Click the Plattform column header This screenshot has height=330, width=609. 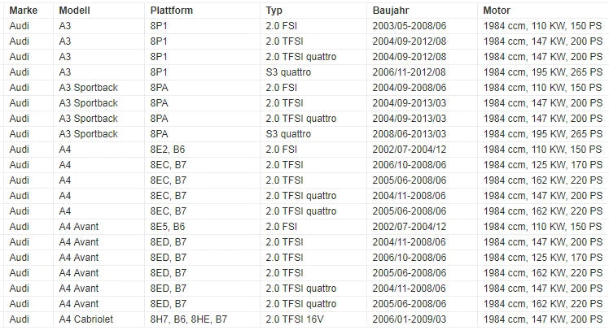171,11
